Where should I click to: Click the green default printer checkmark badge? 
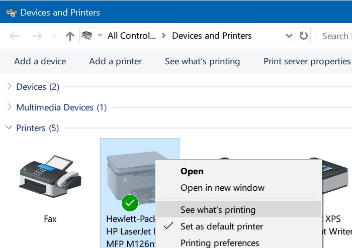click(130, 203)
